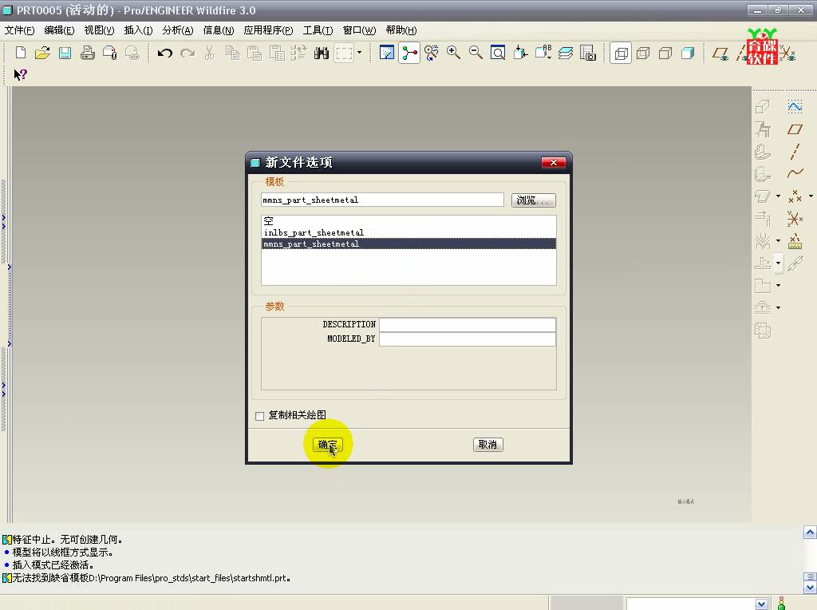Click the orient mode icon

coord(432,53)
